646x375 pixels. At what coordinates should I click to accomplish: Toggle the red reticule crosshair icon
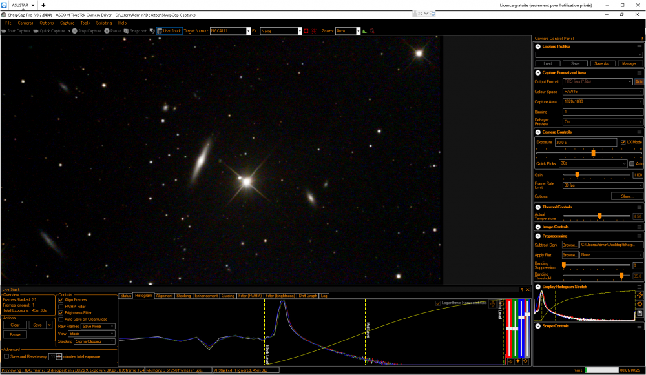[314, 31]
